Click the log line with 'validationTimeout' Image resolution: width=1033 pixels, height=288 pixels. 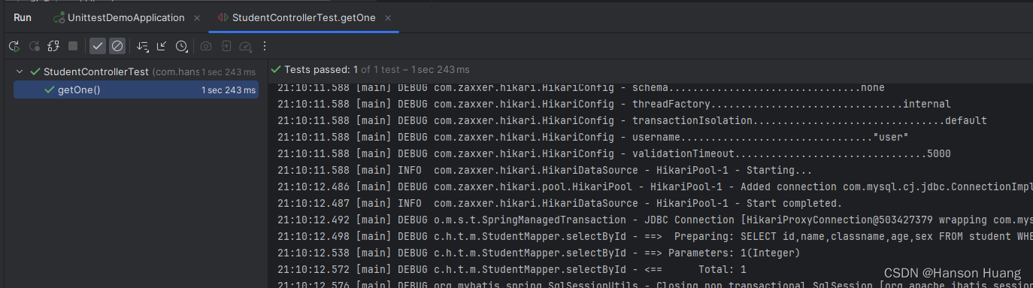point(613,153)
